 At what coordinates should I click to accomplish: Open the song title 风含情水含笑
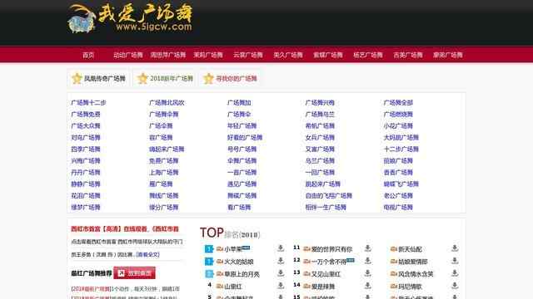pos(416,274)
